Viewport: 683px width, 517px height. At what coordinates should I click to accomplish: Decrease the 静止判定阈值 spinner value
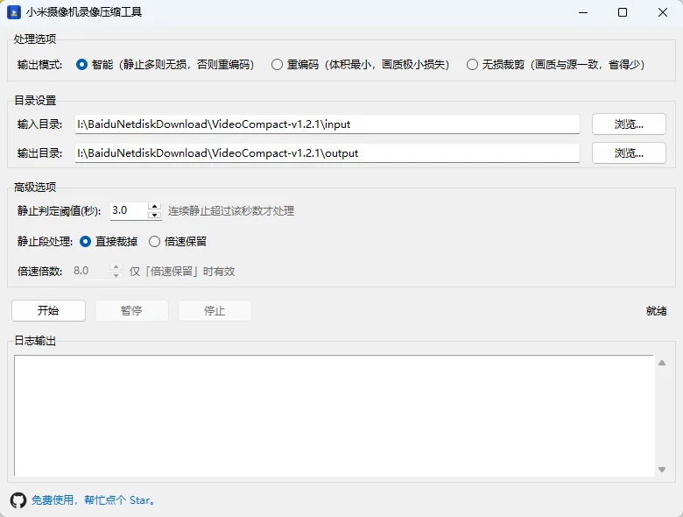155,215
